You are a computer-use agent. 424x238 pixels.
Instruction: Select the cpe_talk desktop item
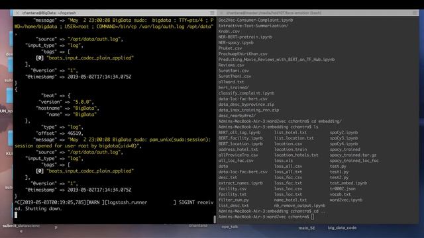[230, 227]
